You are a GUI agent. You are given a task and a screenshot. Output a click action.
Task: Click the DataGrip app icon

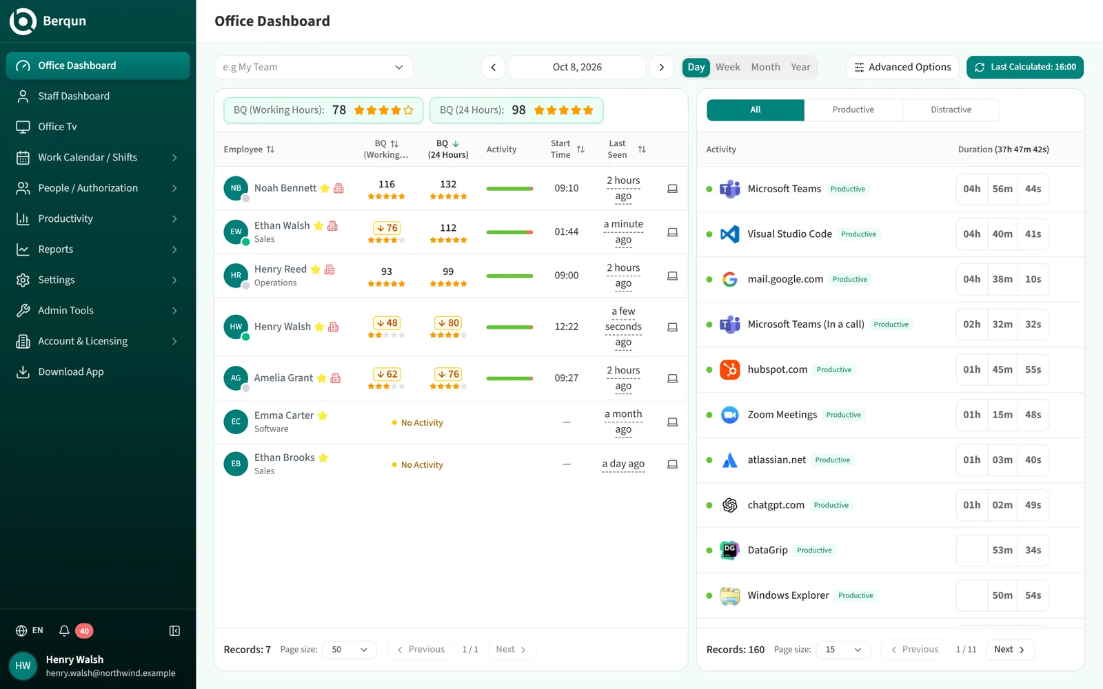[x=729, y=550]
